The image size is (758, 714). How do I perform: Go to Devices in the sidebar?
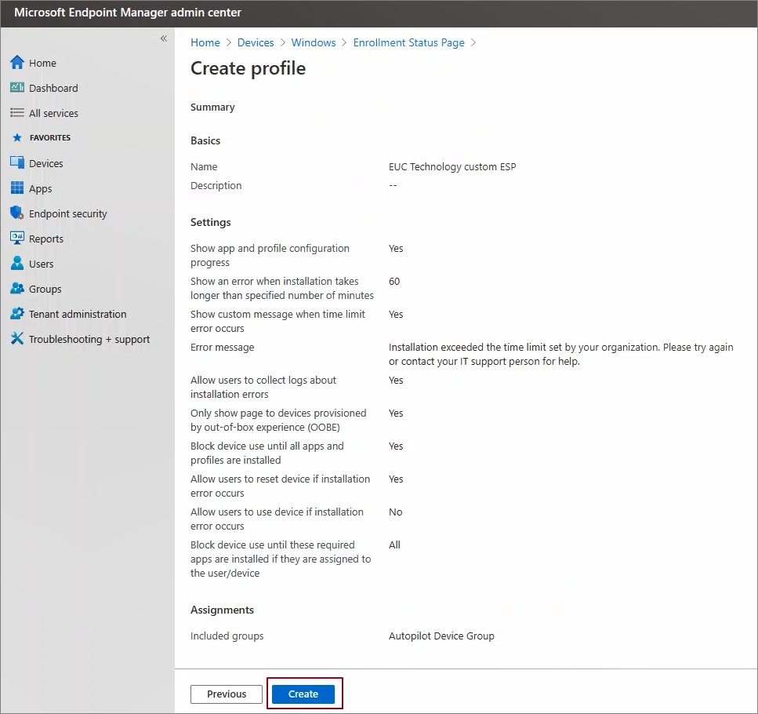click(46, 163)
